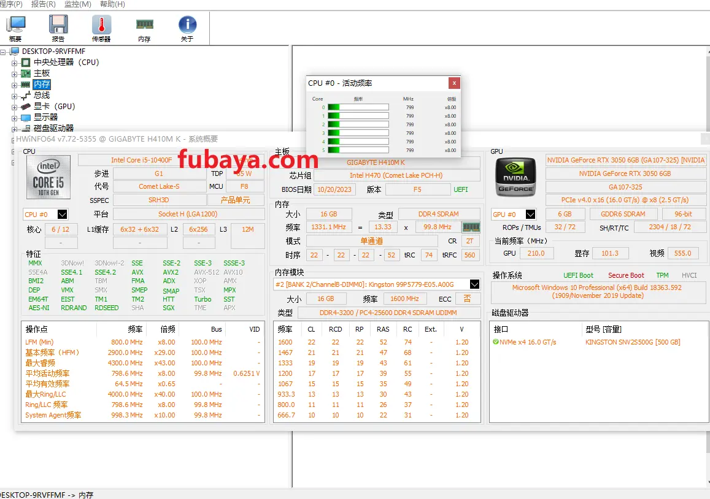Select the 显卡 (GPU) tree item
Image resolution: width=710 pixels, height=499 pixels.
coord(55,106)
